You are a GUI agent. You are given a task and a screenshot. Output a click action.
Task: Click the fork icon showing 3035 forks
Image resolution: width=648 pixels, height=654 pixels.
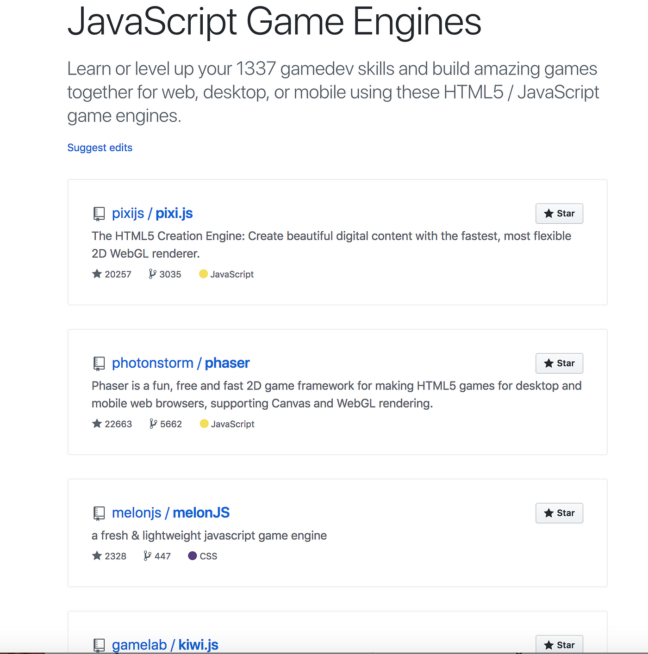[152, 274]
